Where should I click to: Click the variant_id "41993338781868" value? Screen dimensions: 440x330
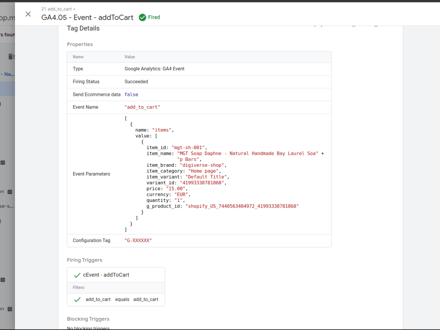click(x=202, y=183)
